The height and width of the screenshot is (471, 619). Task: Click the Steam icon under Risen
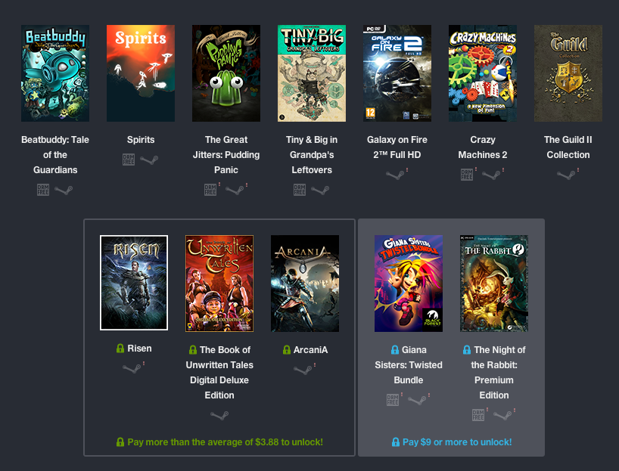click(132, 368)
